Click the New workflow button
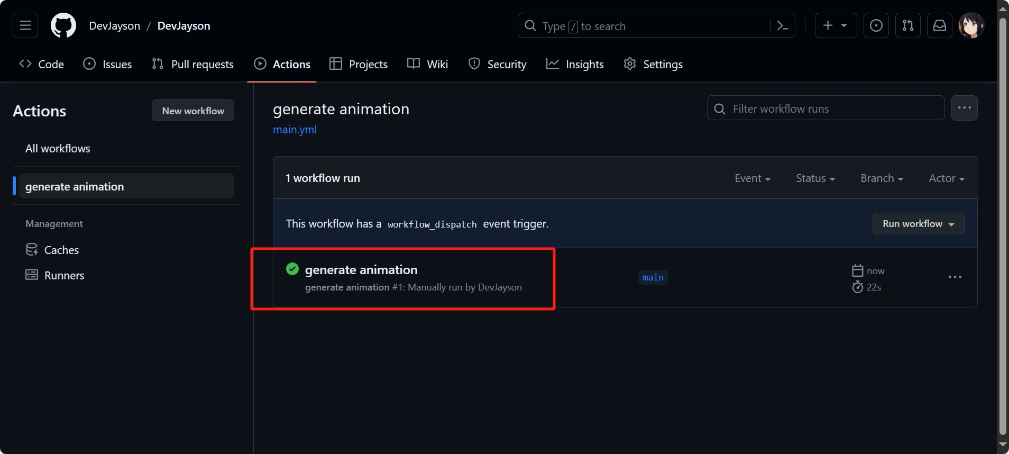 tap(193, 111)
